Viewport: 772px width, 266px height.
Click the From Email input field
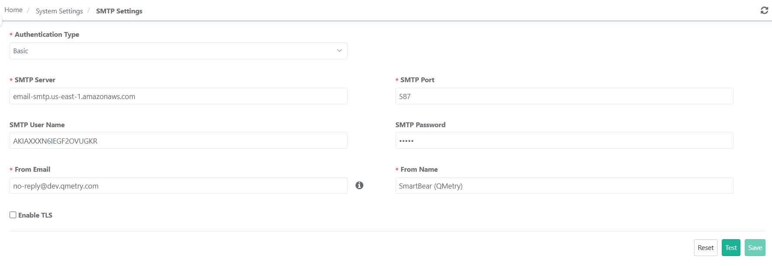tap(178, 186)
